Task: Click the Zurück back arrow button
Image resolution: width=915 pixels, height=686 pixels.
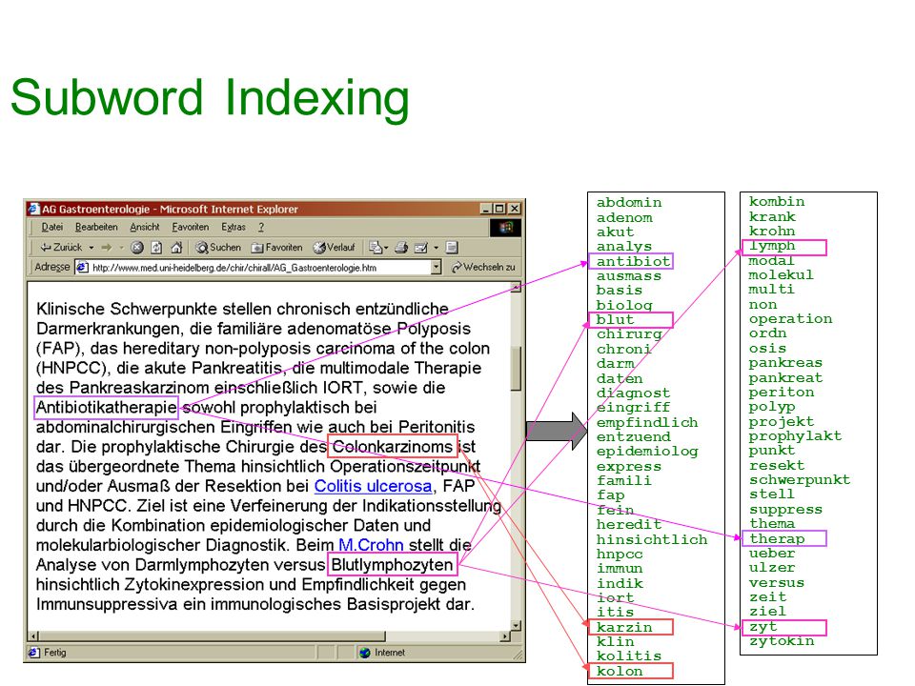Action: 61,248
